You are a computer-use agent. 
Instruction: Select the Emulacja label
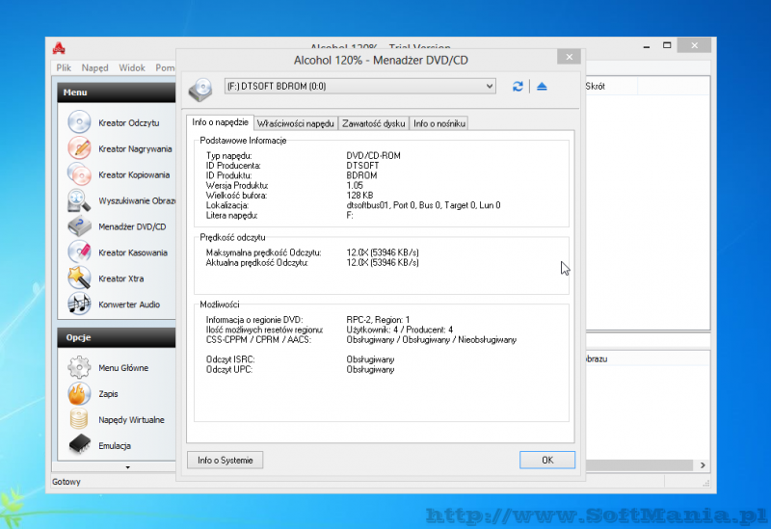tap(115, 446)
